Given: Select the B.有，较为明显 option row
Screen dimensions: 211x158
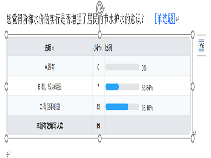Looking at the screenshot, I should pyautogui.click(x=99, y=86).
